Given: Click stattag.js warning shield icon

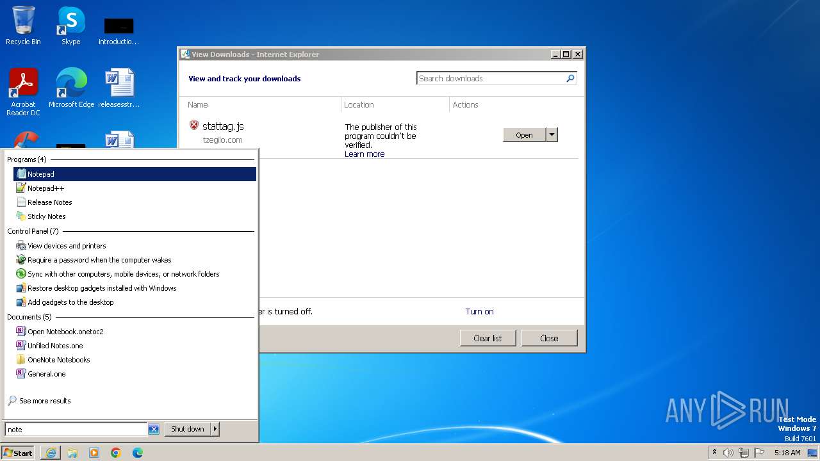Looking at the screenshot, I should pyautogui.click(x=194, y=125).
